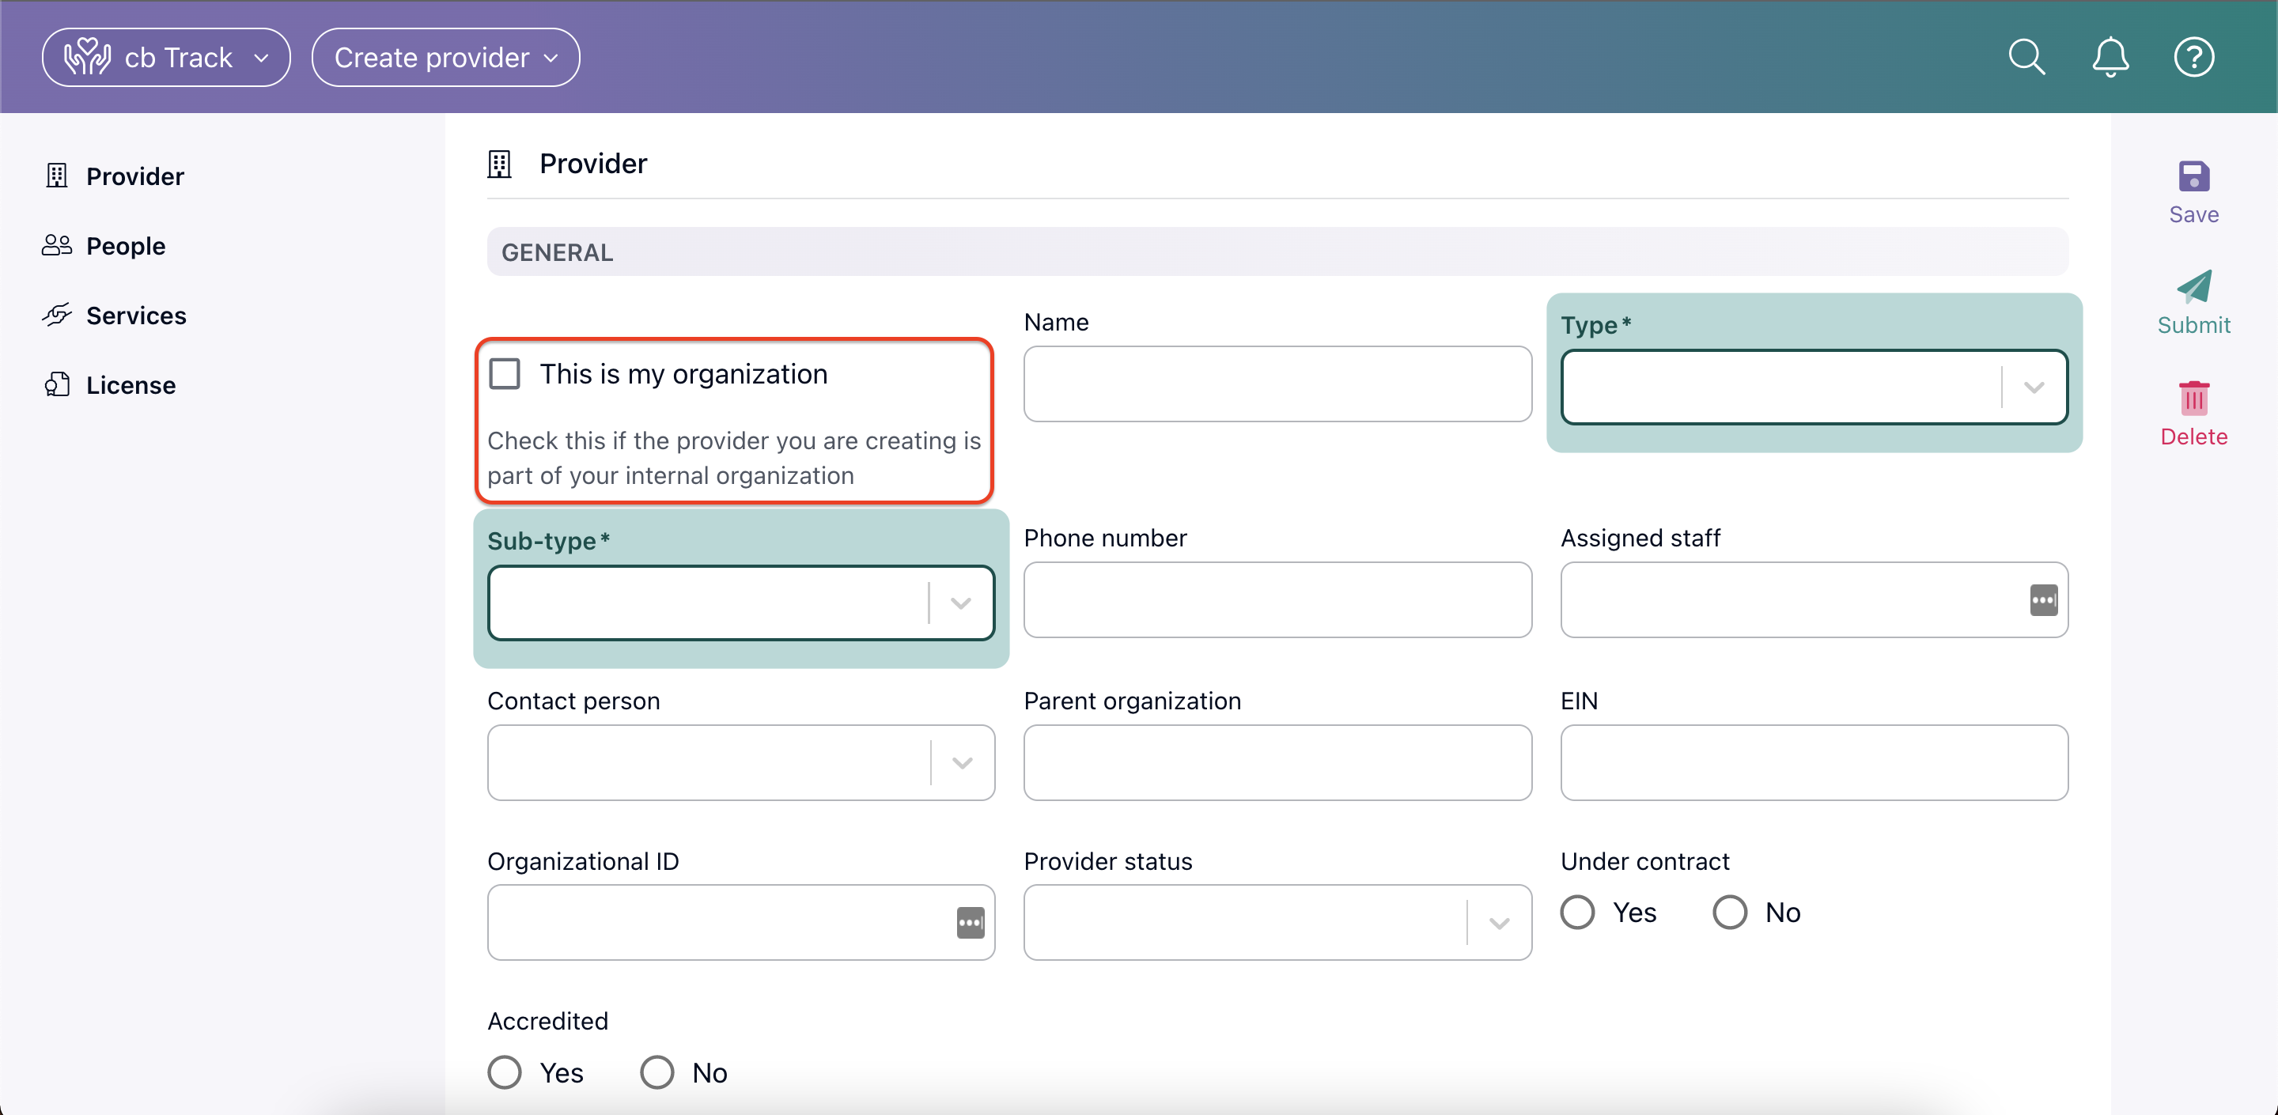2278x1115 pixels.
Task: Select No for Under contract
Action: click(1730, 913)
